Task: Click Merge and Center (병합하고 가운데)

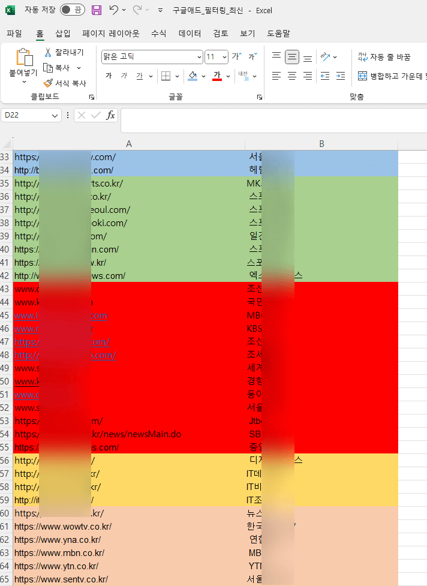Action: point(392,76)
